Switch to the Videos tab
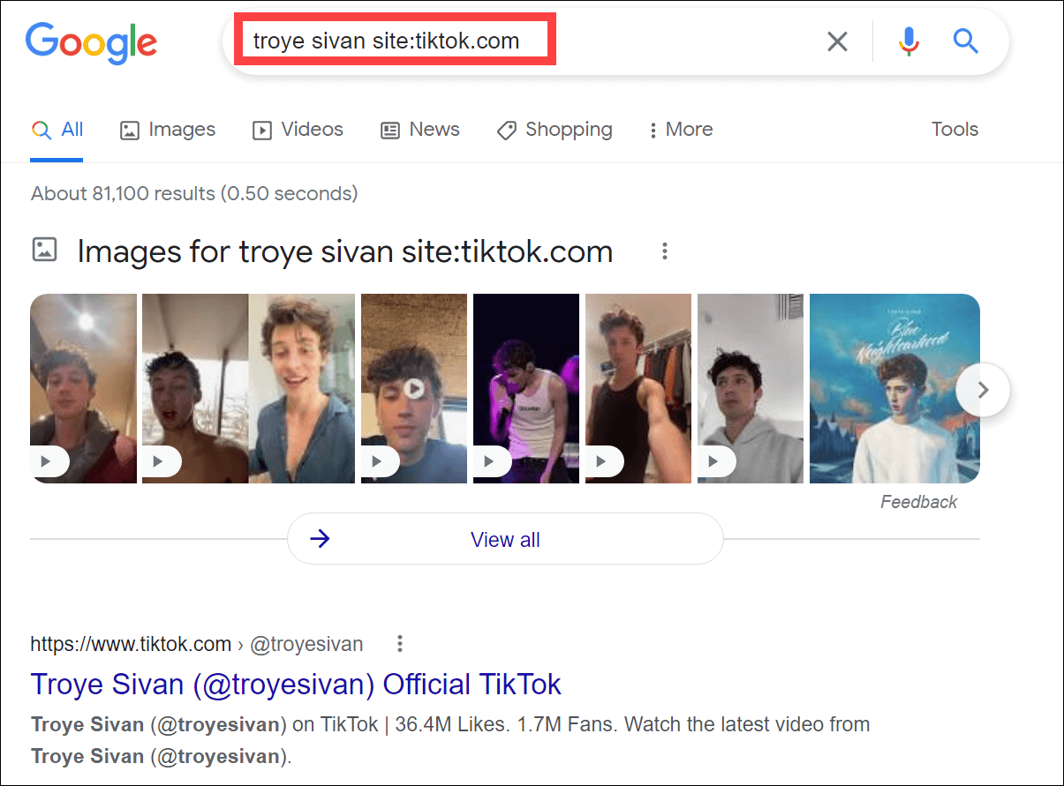Image resolution: width=1064 pixels, height=786 pixels. [298, 130]
